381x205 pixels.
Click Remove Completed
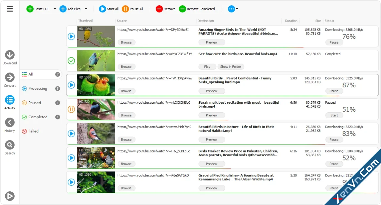click(x=197, y=9)
